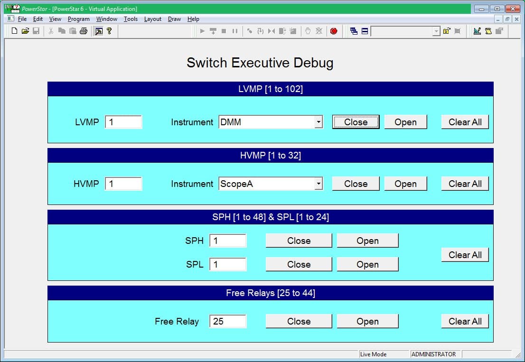The height and width of the screenshot is (362, 525).
Task: Open the Draw menu
Action: coord(174,19)
